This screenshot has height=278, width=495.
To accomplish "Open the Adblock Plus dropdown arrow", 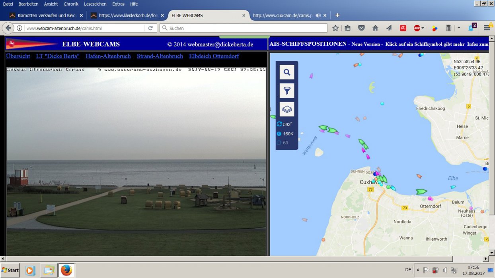I will tap(423, 28).
